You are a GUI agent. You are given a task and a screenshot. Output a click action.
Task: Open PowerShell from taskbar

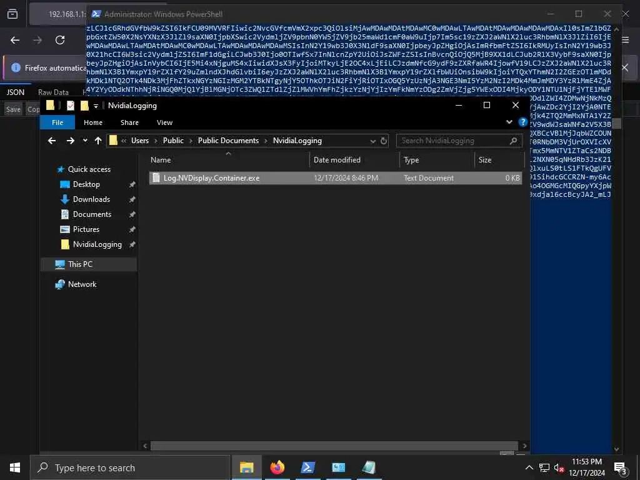click(307, 467)
